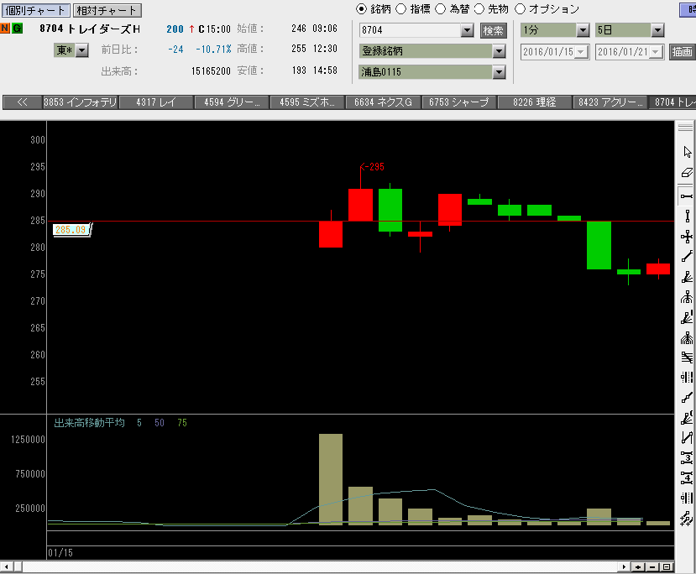This screenshot has height=574, width=696.
Task: Click the 8704 stock code input field
Action: 411,30
